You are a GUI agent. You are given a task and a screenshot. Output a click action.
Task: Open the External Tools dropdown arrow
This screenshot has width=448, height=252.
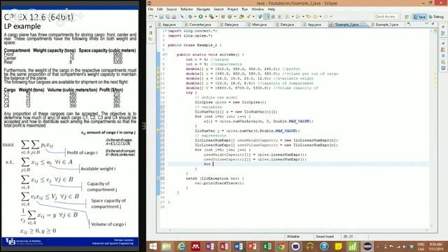point(216,17)
